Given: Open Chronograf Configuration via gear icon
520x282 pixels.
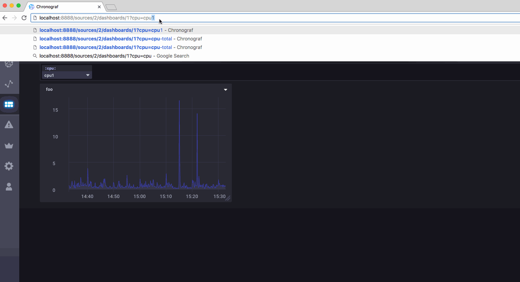Looking at the screenshot, I should (x=9, y=166).
